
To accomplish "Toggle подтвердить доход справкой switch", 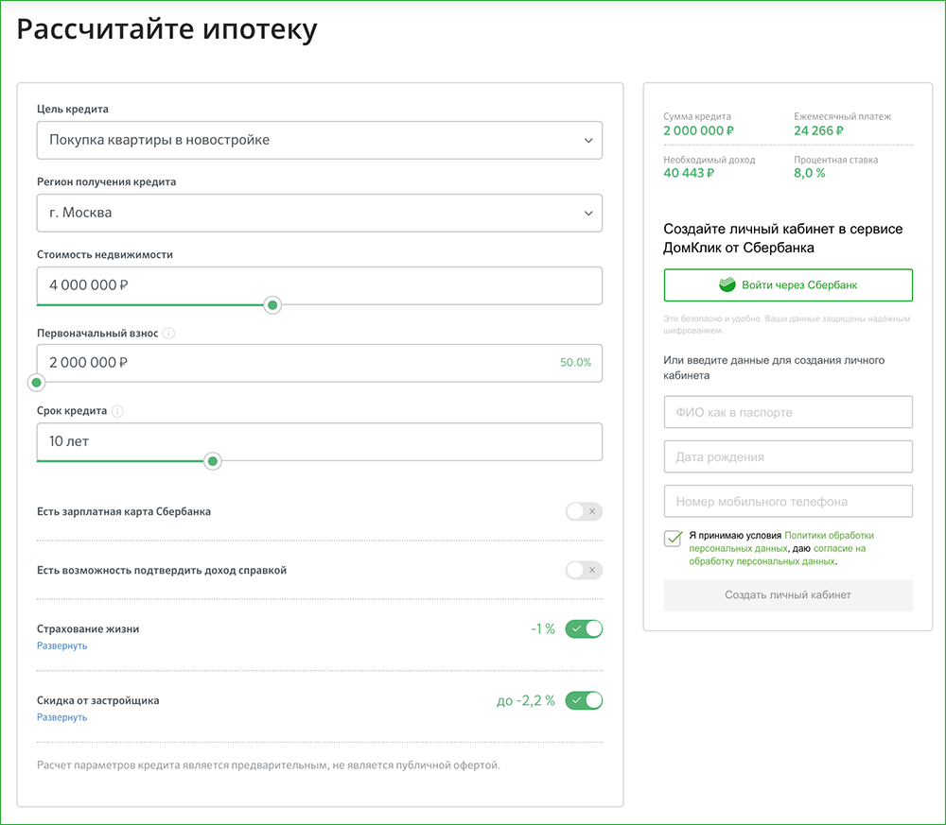I will click(x=584, y=570).
